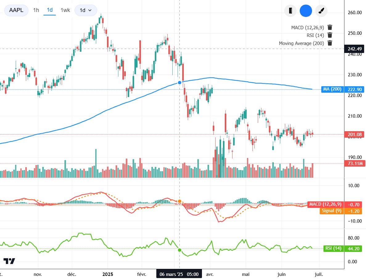
Task: Click the 80.00 RSI axis label
Action: coord(354,238)
